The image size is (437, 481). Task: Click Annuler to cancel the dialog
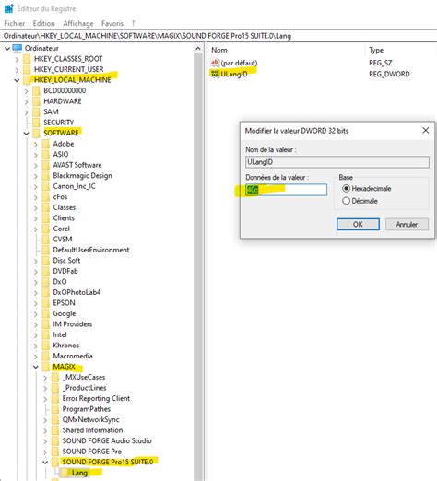click(x=407, y=224)
